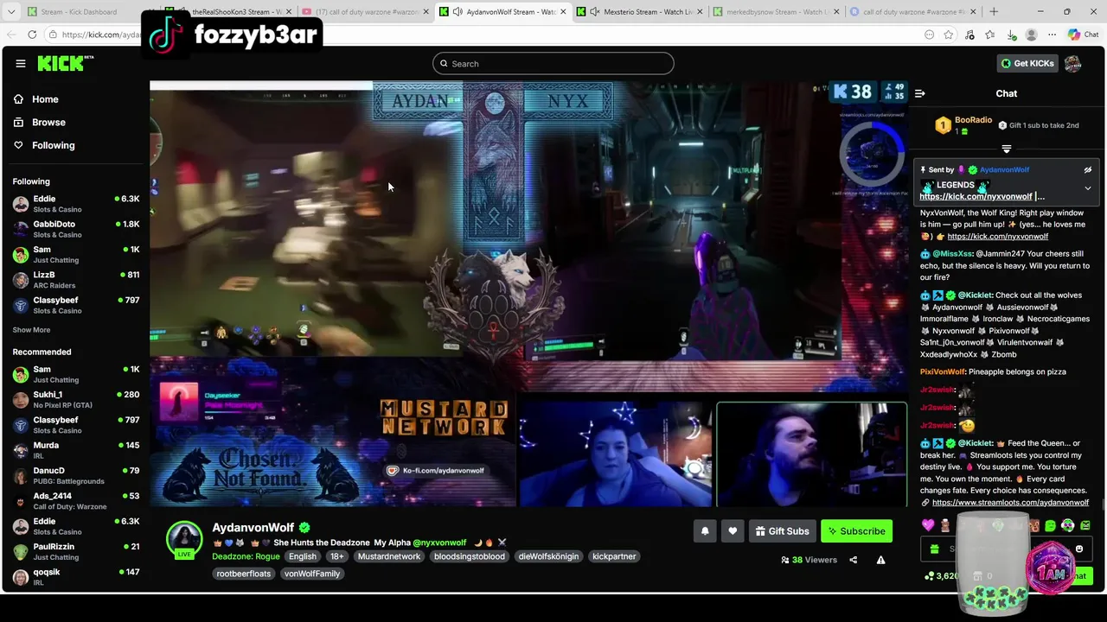
Task: Open qoqsik IRL channel
Action: pos(76,577)
